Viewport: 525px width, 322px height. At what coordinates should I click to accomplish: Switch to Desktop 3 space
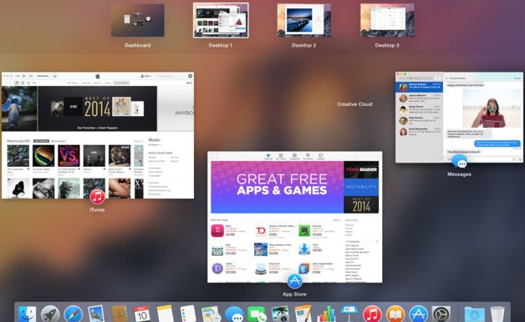[x=387, y=20]
